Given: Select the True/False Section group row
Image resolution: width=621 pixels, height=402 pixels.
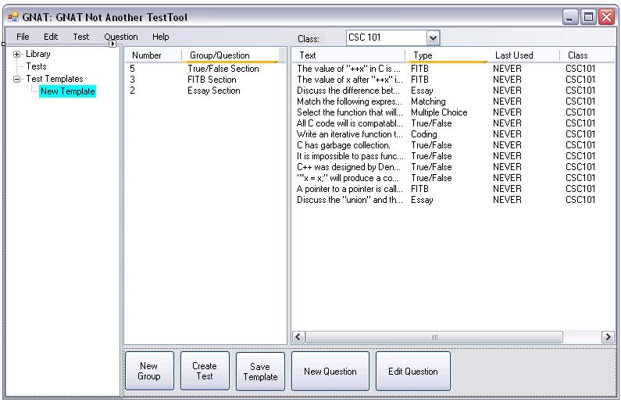Looking at the screenshot, I should [x=223, y=69].
